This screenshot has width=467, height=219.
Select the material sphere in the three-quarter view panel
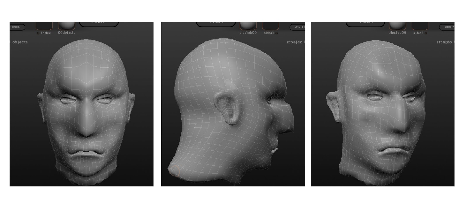(x=398, y=26)
